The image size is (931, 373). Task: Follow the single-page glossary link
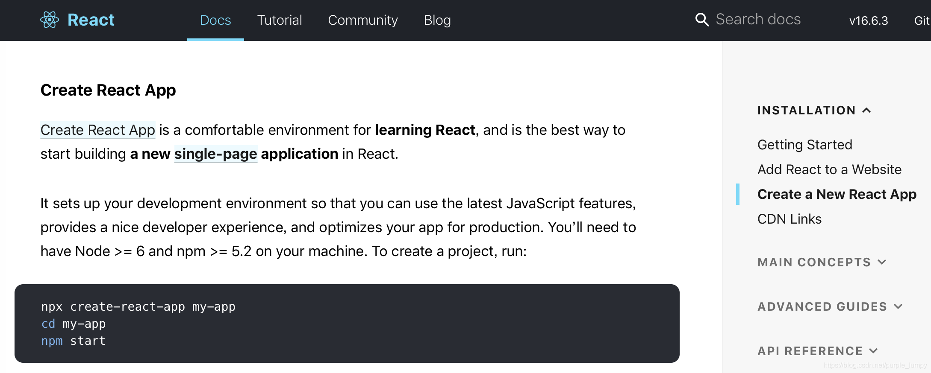click(x=216, y=154)
